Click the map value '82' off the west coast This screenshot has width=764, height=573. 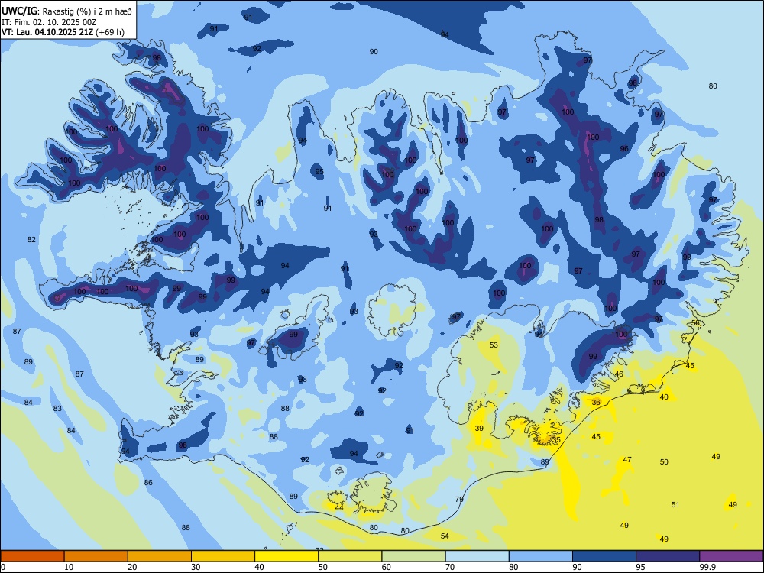(31, 239)
